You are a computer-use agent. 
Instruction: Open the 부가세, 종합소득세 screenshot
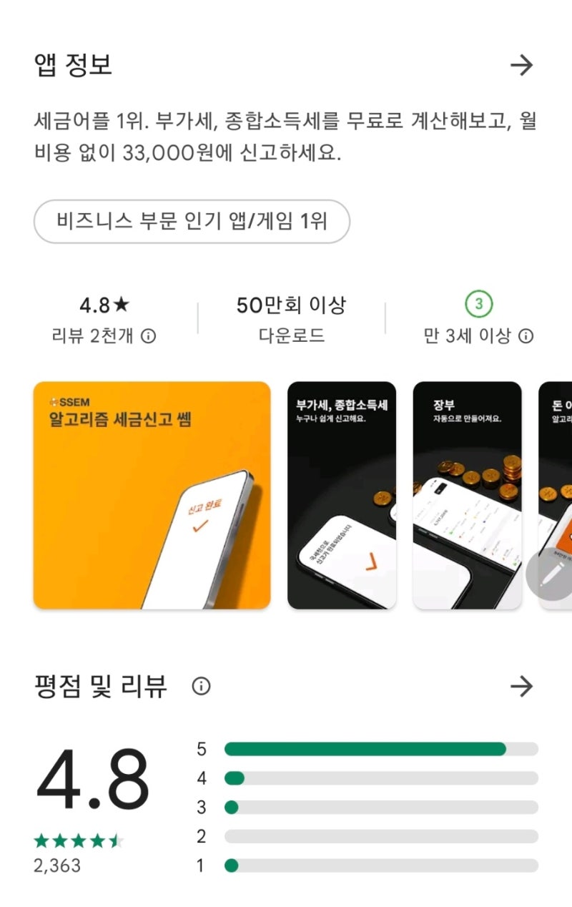coord(342,495)
